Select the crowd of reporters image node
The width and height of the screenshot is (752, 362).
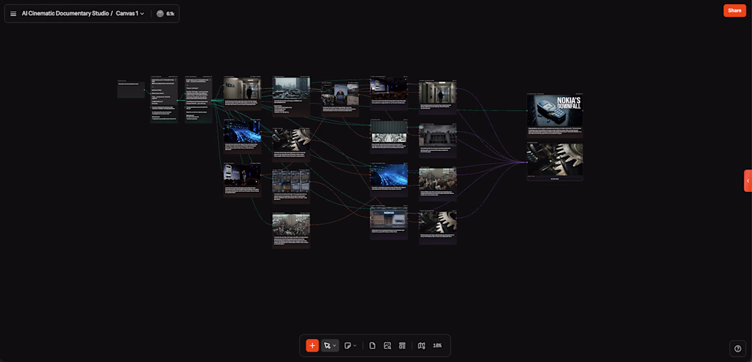pos(438,184)
